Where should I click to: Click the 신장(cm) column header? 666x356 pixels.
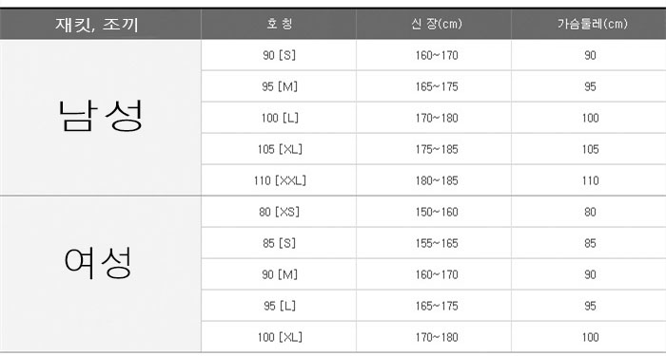(434, 24)
